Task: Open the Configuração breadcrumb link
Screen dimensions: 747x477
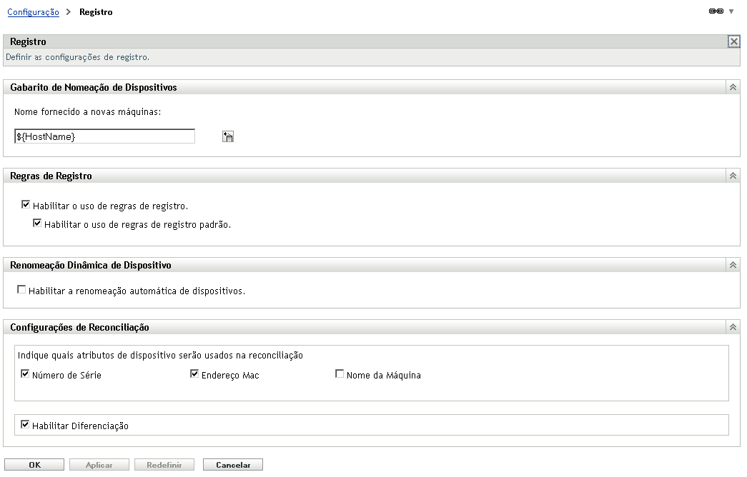Action: pyautogui.click(x=33, y=11)
